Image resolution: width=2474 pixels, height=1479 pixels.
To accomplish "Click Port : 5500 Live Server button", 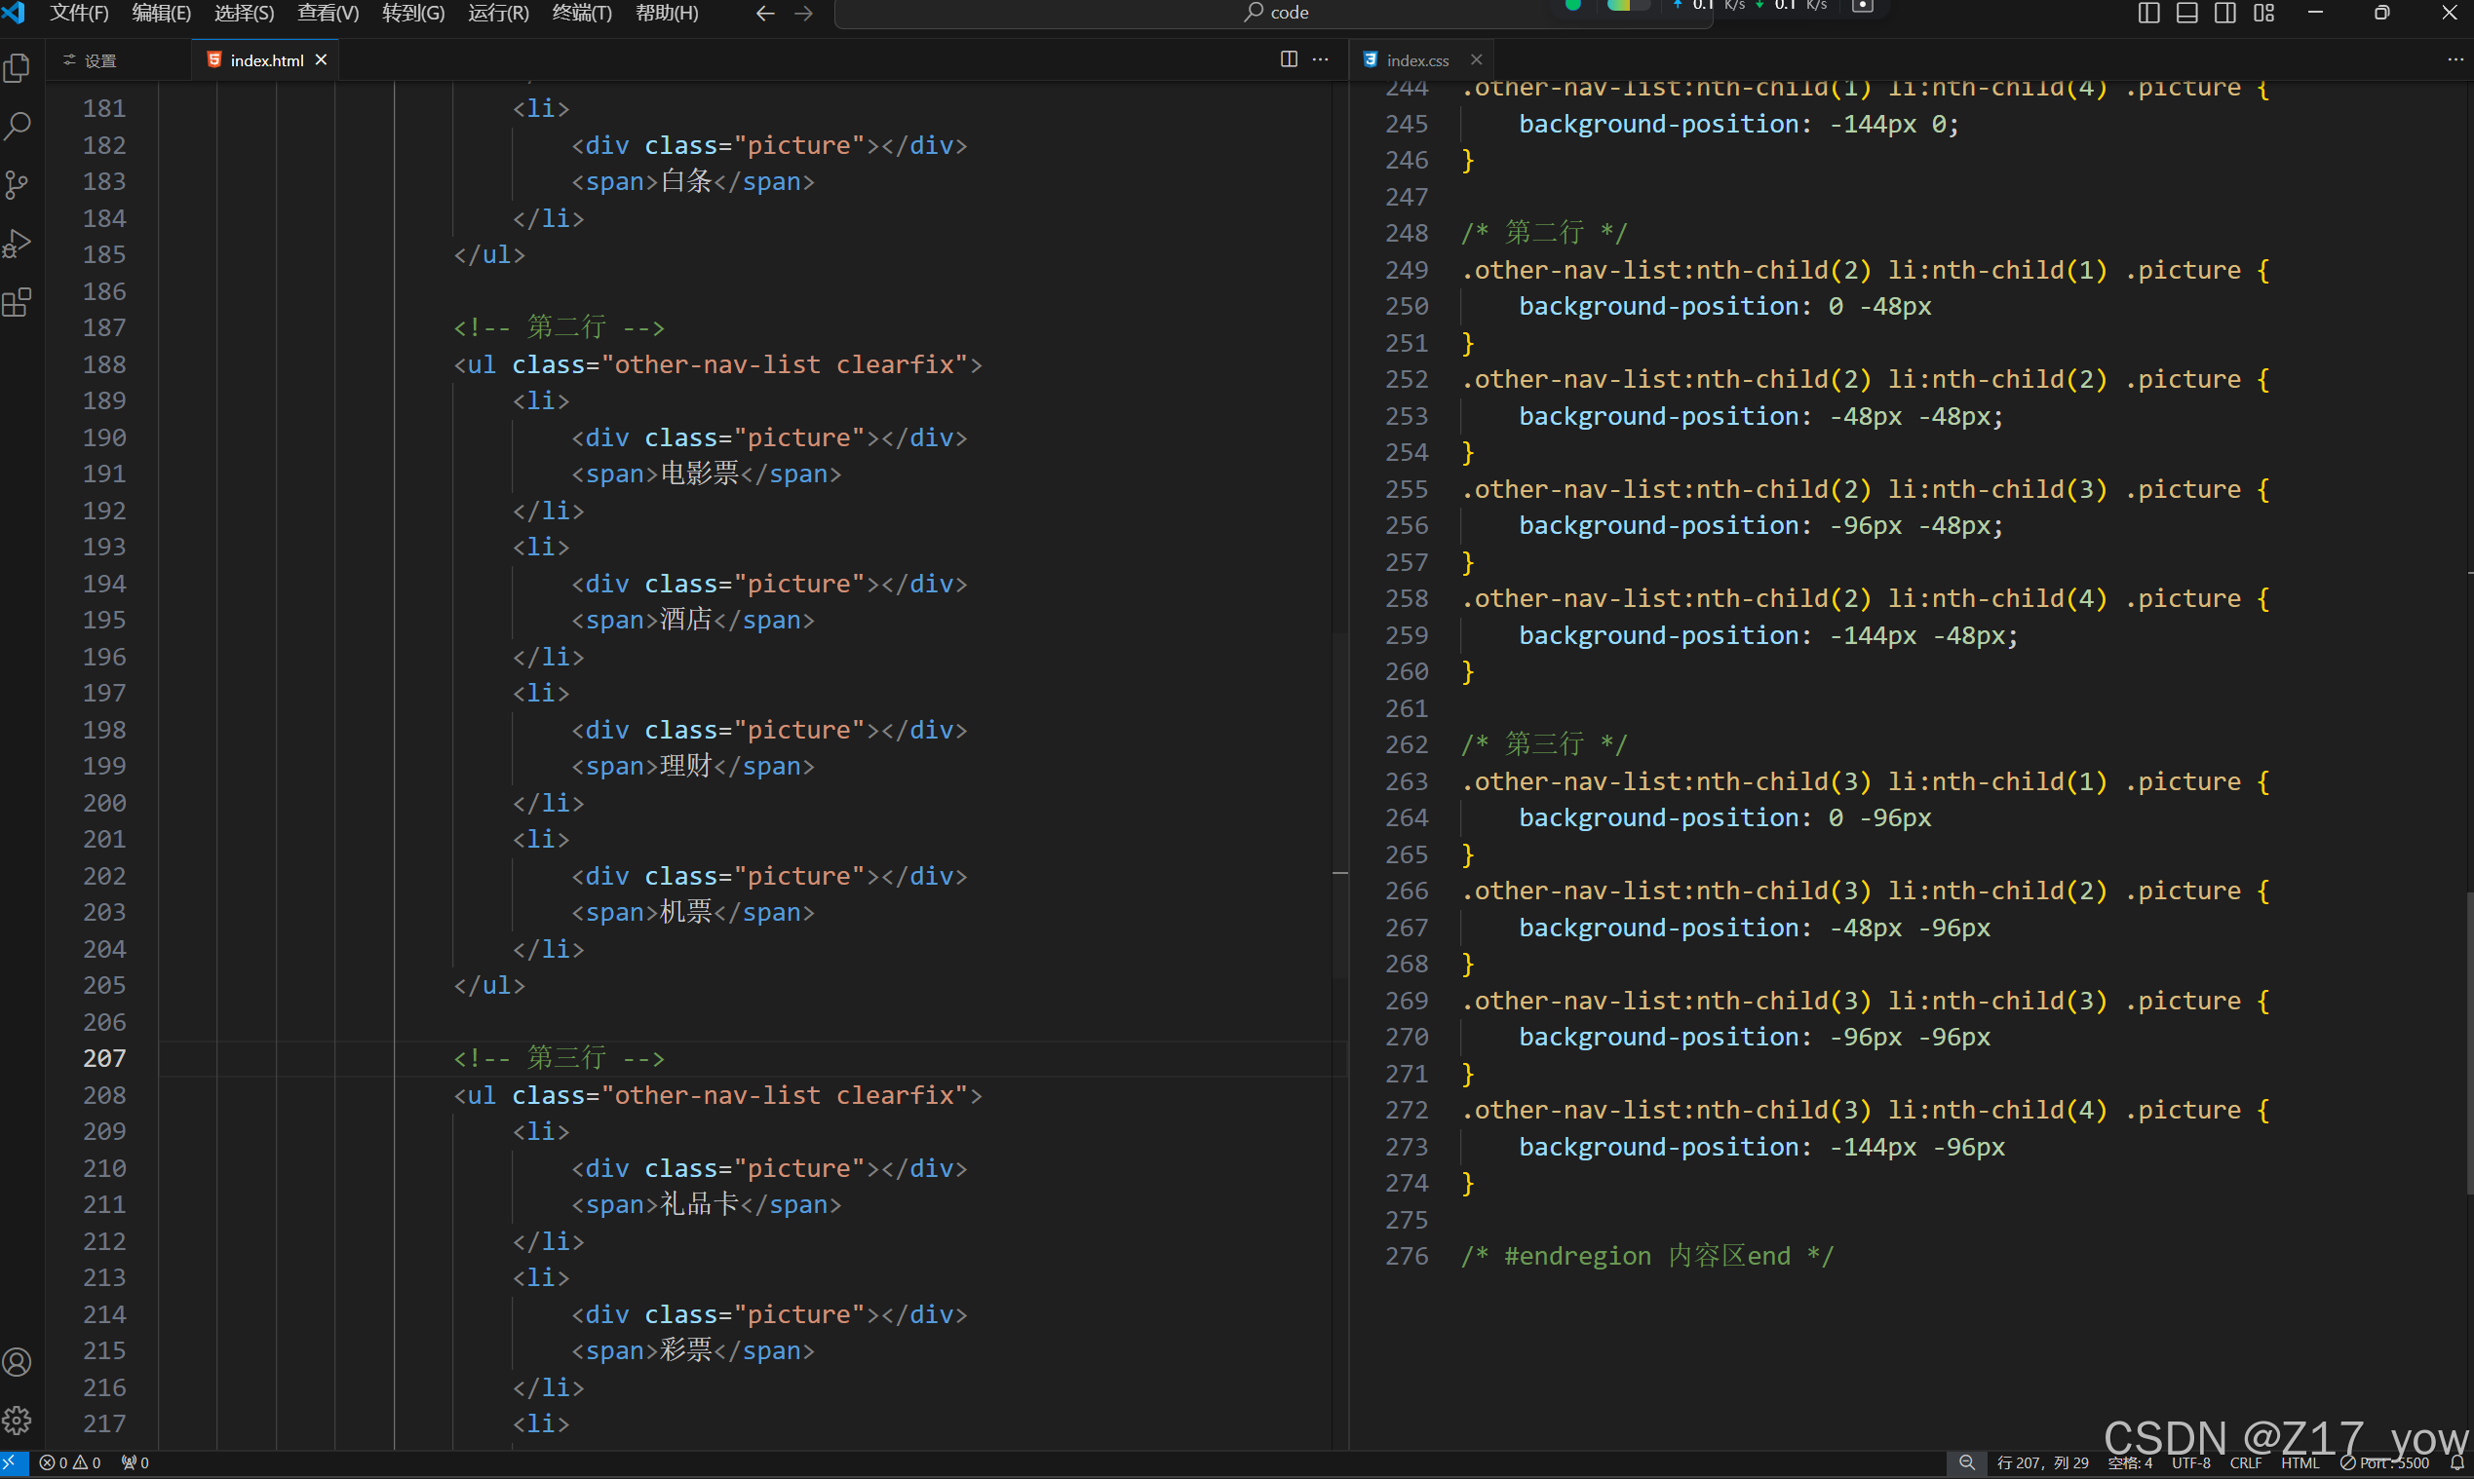I will click(2385, 1463).
